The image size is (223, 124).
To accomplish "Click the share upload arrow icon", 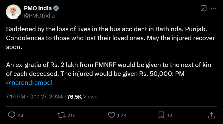I will [211, 115].
